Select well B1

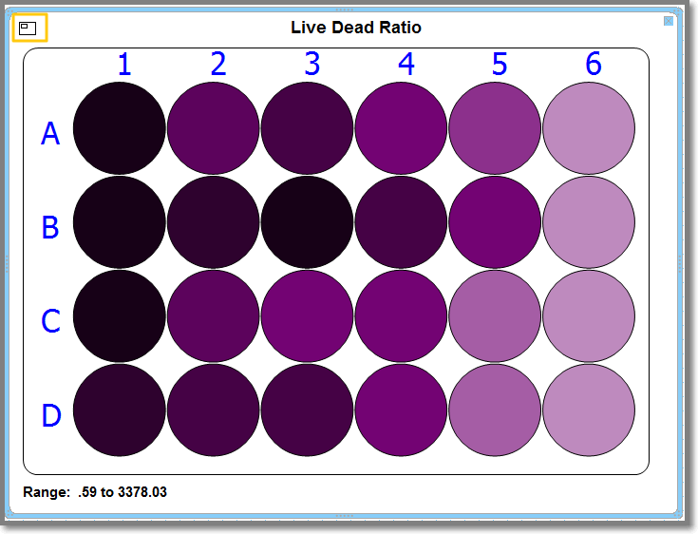click(x=120, y=222)
